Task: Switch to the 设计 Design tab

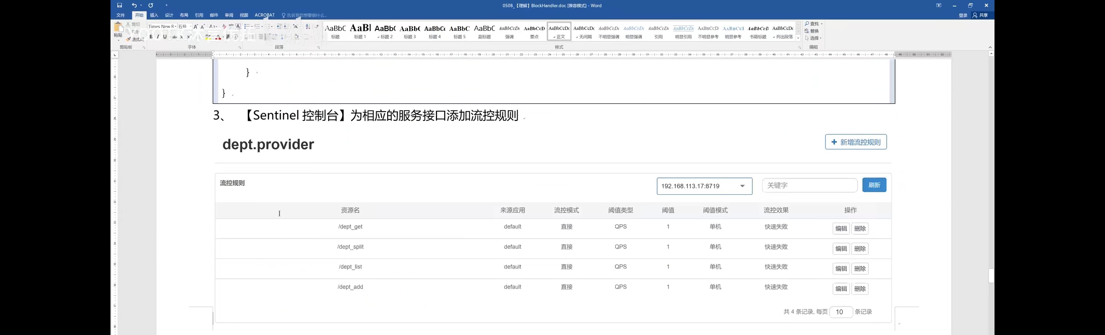Action: [x=169, y=15]
